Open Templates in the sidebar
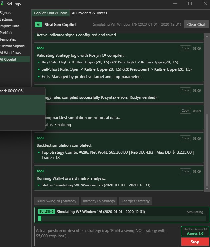210x247 pixels. [x=8, y=39]
